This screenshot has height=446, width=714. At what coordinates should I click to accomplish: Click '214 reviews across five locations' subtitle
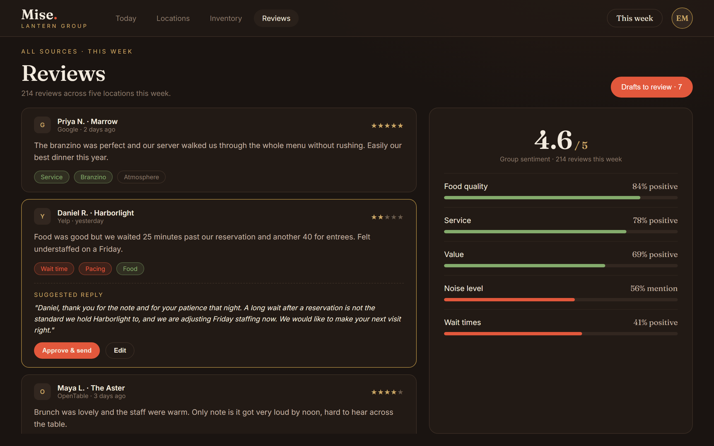click(x=96, y=93)
